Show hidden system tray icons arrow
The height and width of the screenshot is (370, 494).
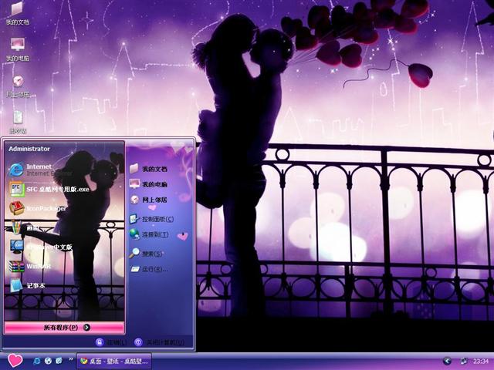(446, 361)
